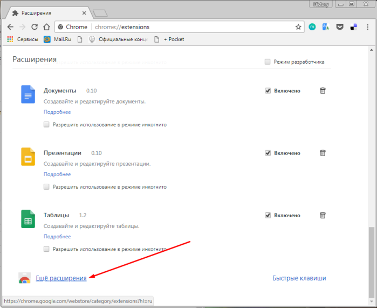Open the Google Translate extension icon
This screenshot has height=308, width=377.
click(326, 27)
